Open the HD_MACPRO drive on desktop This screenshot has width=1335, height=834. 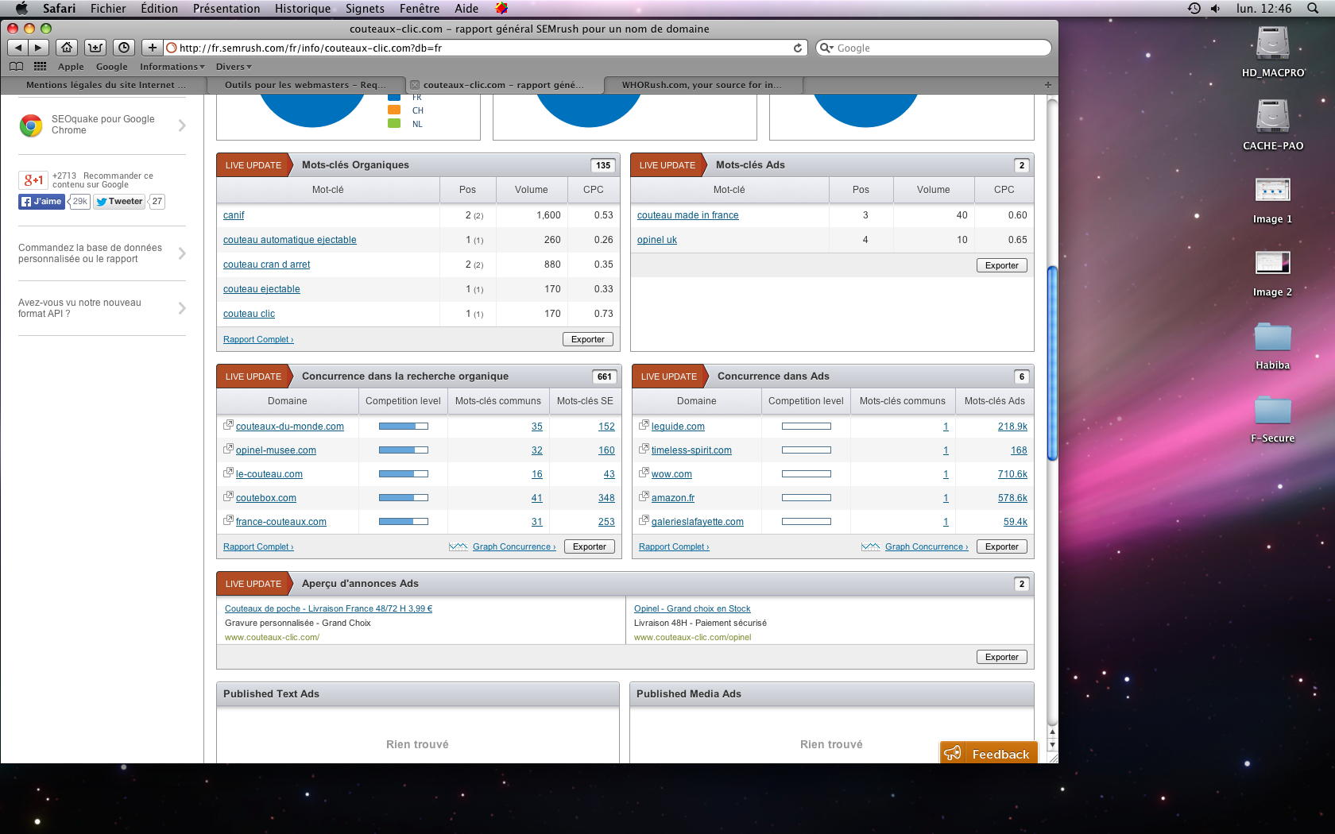(x=1273, y=44)
